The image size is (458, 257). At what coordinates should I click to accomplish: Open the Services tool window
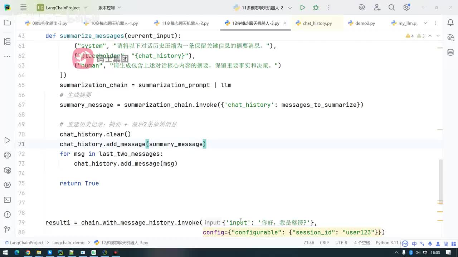tap(7, 185)
